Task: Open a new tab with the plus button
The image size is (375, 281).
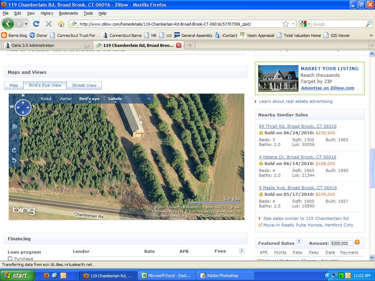Action: pos(190,45)
